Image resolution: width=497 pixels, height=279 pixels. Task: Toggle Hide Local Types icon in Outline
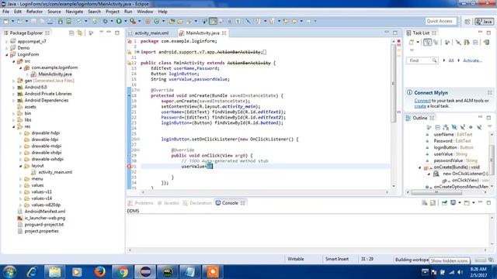[x=479, y=127]
